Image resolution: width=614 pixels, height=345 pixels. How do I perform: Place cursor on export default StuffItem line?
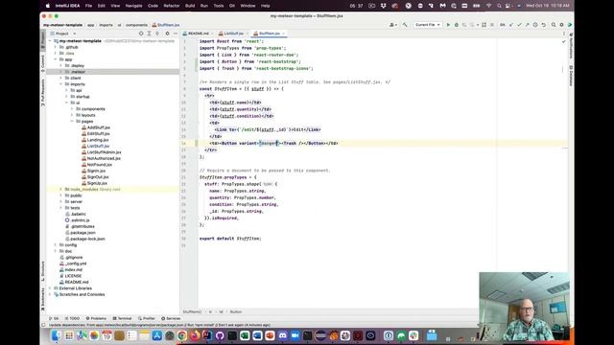(x=230, y=239)
